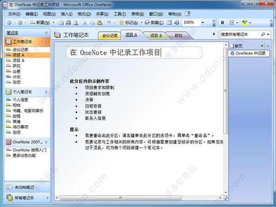Open the 文件(F) menu
The width and height of the screenshot is (276, 207).
[x=14, y=14]
